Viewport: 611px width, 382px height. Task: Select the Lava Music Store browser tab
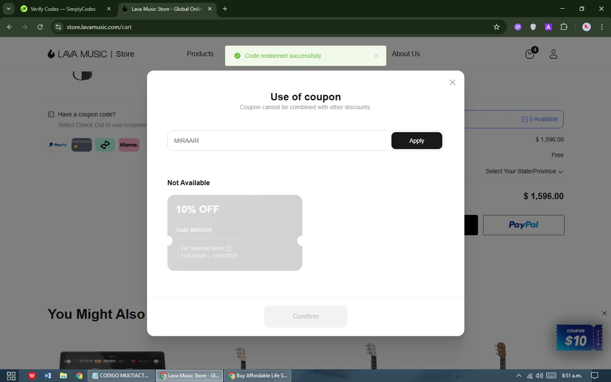[x=166, y=9]
